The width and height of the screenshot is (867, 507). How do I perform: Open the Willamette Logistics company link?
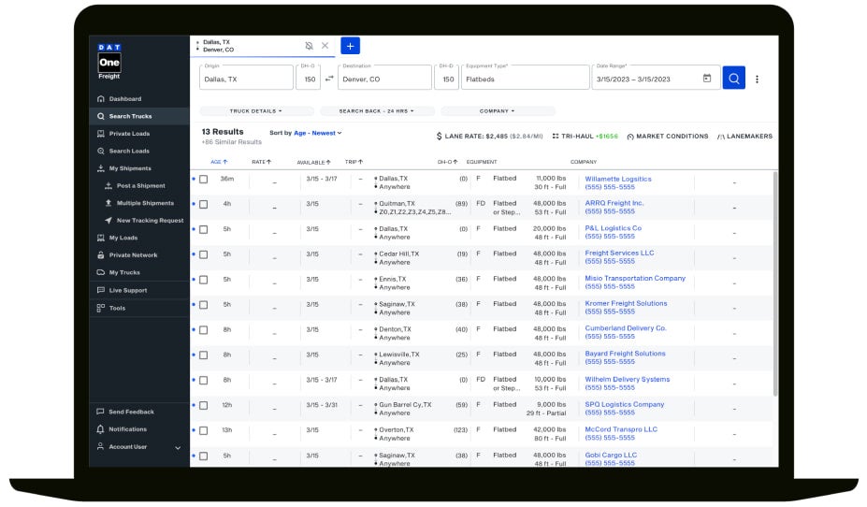coord(618,180)
